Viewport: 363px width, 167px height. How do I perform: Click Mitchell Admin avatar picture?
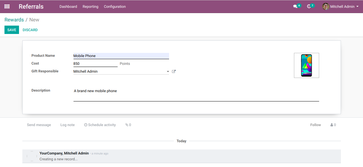click(x=326, y=6)
